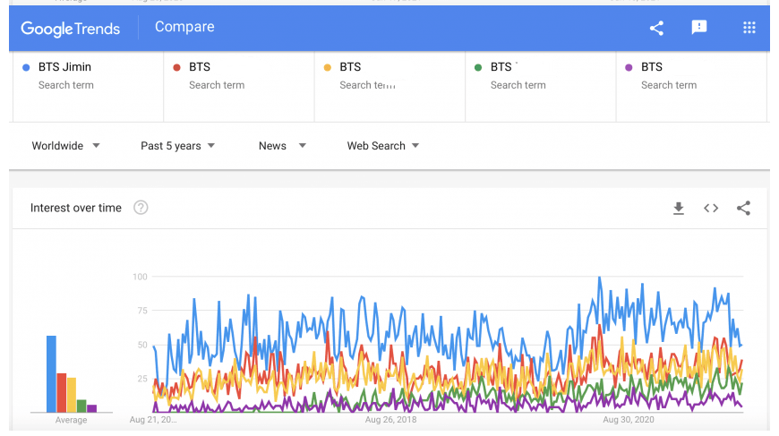The image size is (779, 436).
Task: Click the green average bar
Action: pos(81,406)
